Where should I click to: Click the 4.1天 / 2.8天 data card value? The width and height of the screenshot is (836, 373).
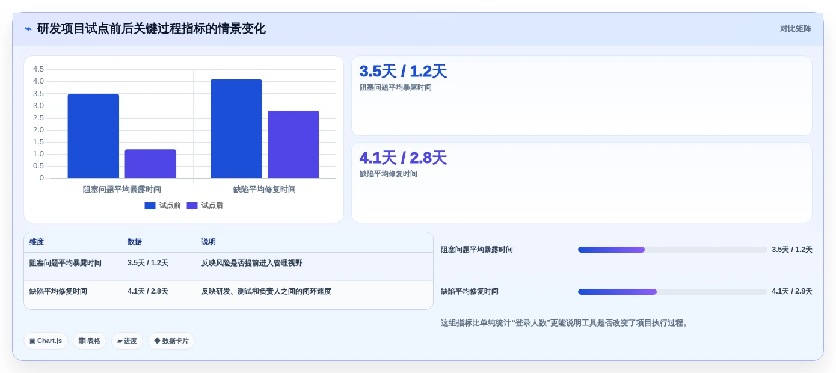click(403, 158)
